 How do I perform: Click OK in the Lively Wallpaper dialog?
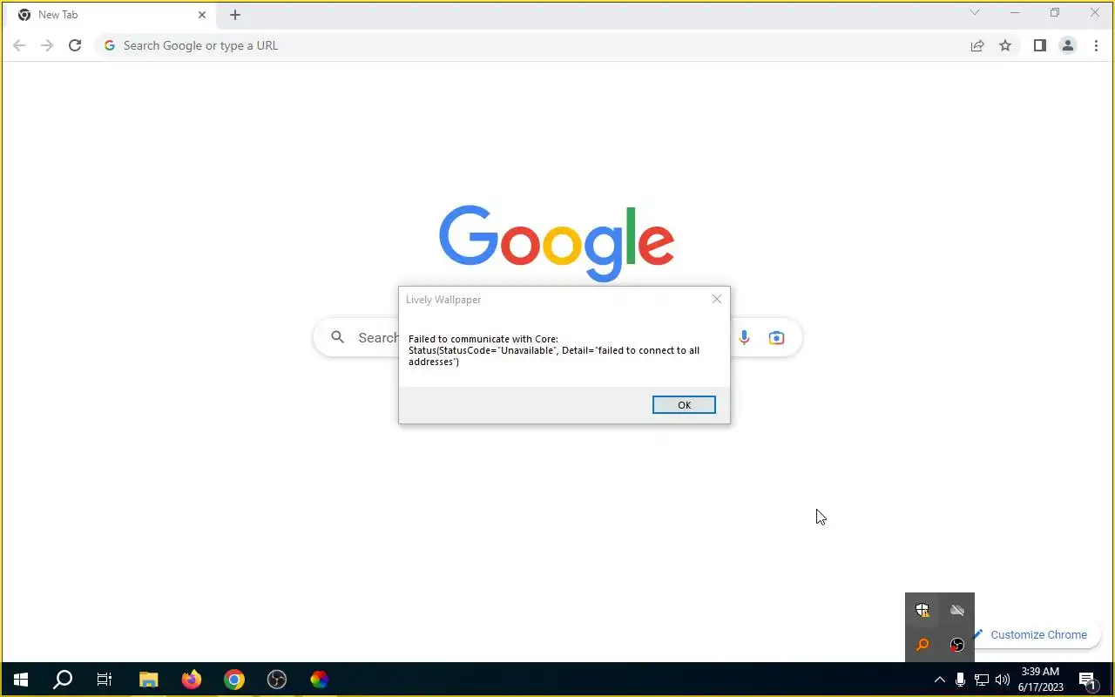684,404
